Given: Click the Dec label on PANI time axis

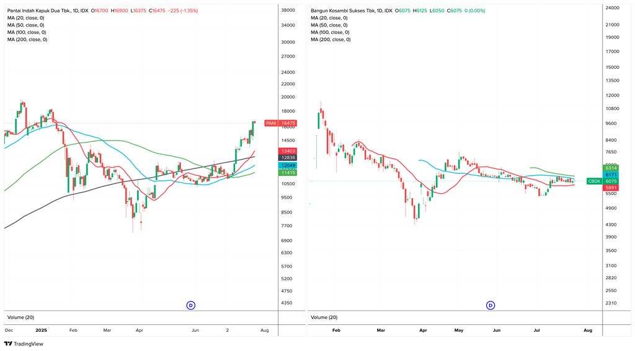Looking at the screenshot, I should pos(9,331).
